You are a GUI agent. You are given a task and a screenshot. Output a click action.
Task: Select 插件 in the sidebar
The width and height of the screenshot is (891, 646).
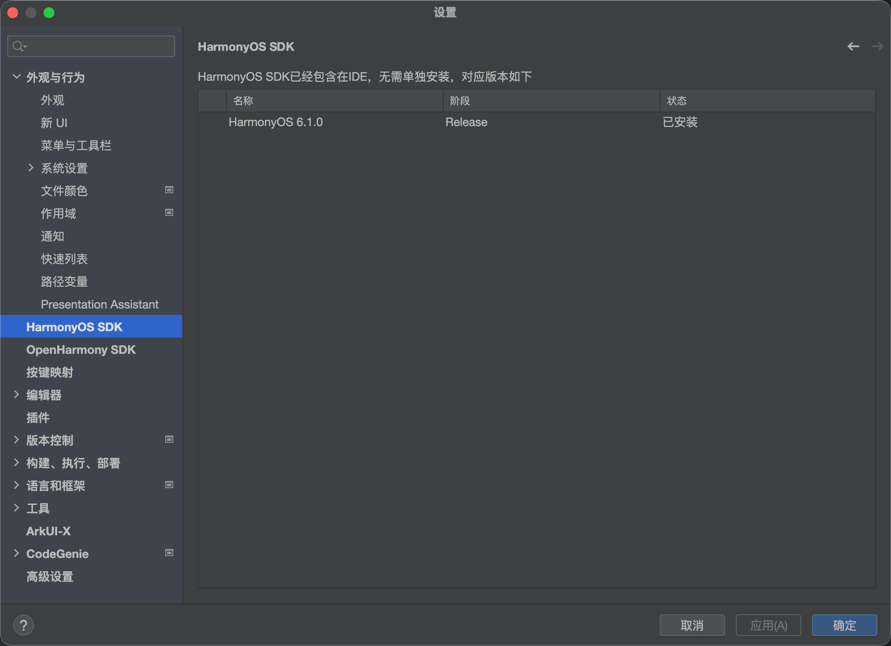(38, 418)
